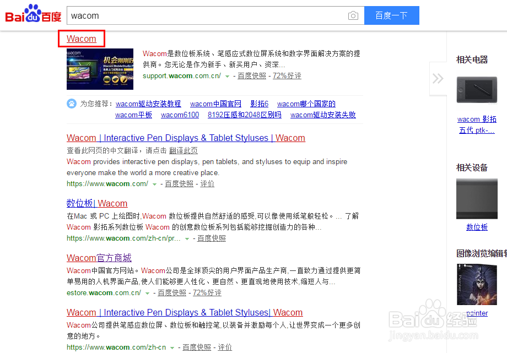Click the Painter software thumbnail
Image resolution: width=507 pixels, height=353 pixels.
477,285
